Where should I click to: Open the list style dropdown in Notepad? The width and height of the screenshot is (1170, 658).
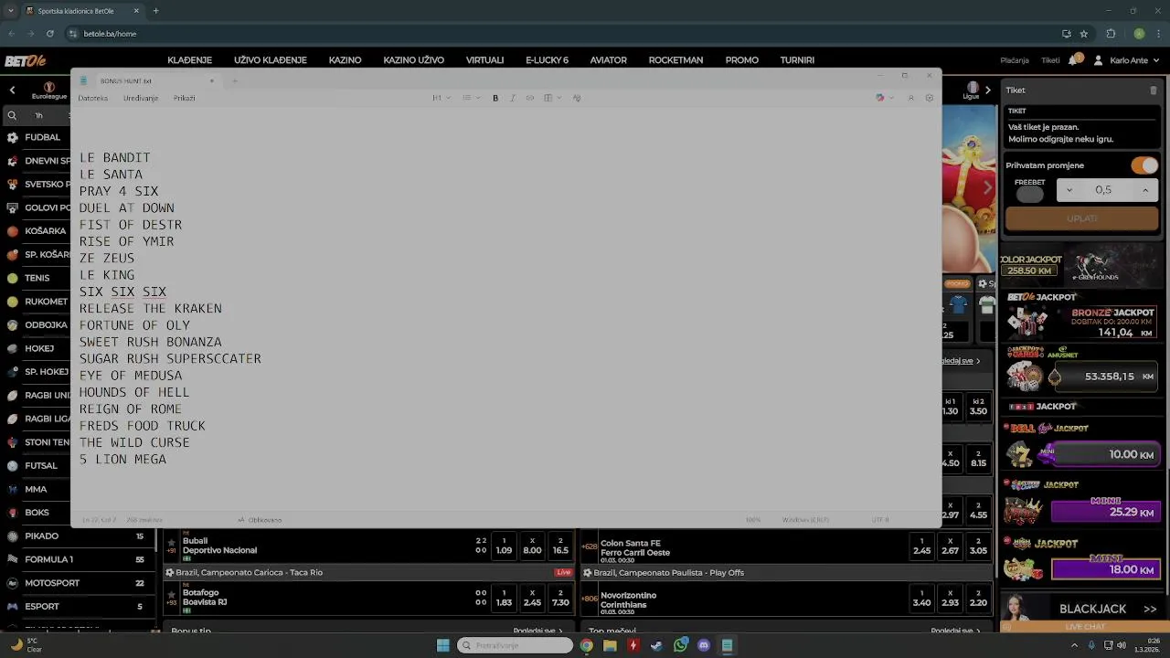pos(471,98)
